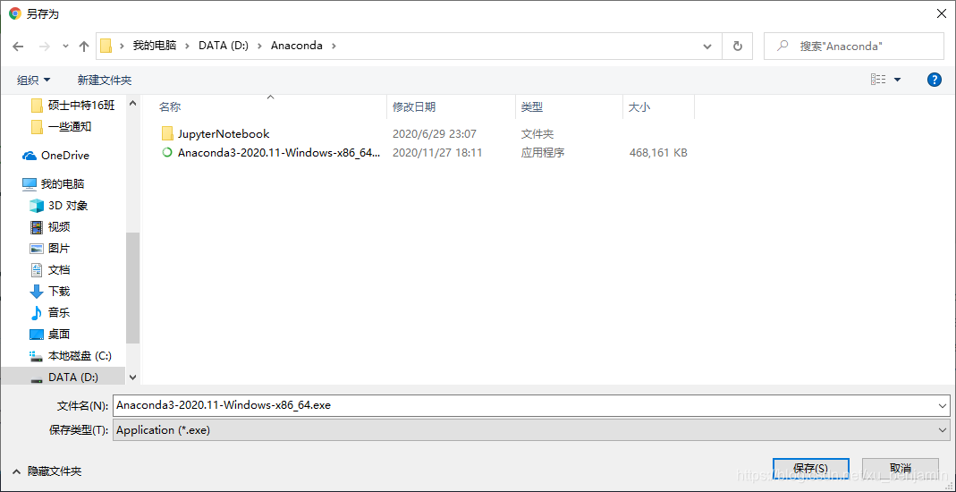
Task: Click the 桌面 desktop icon
Action: coord(38,335)
